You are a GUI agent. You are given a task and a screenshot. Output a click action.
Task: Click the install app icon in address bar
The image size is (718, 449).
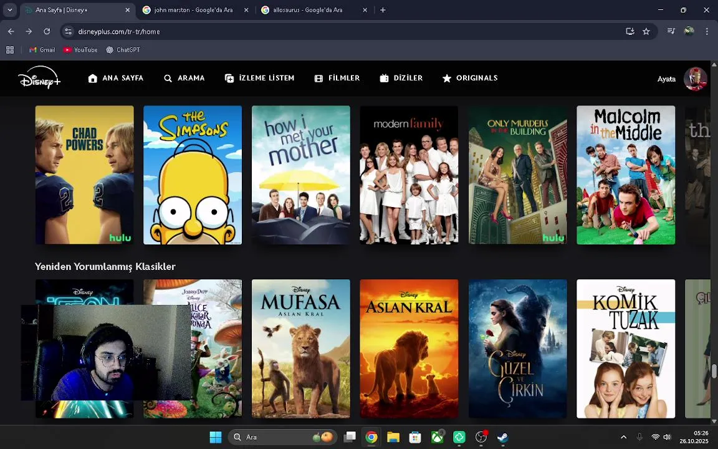tap(630, 32)
